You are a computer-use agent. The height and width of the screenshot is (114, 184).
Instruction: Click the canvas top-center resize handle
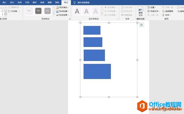(109, 23)
